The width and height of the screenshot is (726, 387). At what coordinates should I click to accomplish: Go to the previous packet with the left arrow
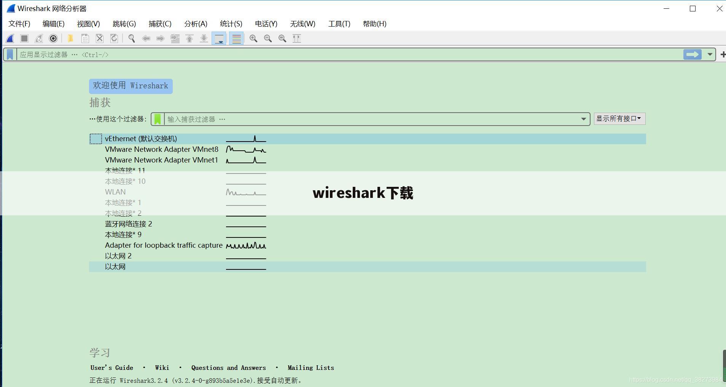[146, 38]
